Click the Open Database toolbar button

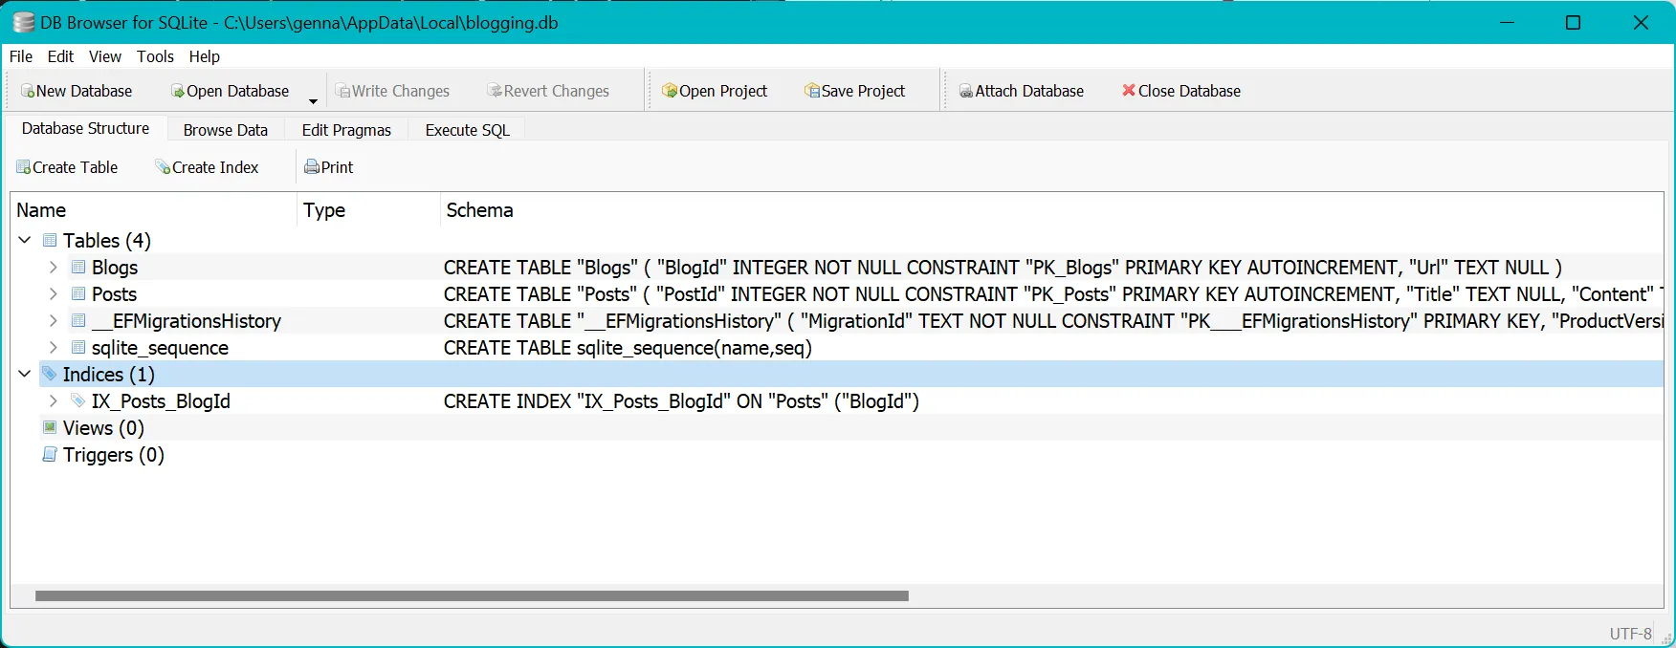coord(231,91)
